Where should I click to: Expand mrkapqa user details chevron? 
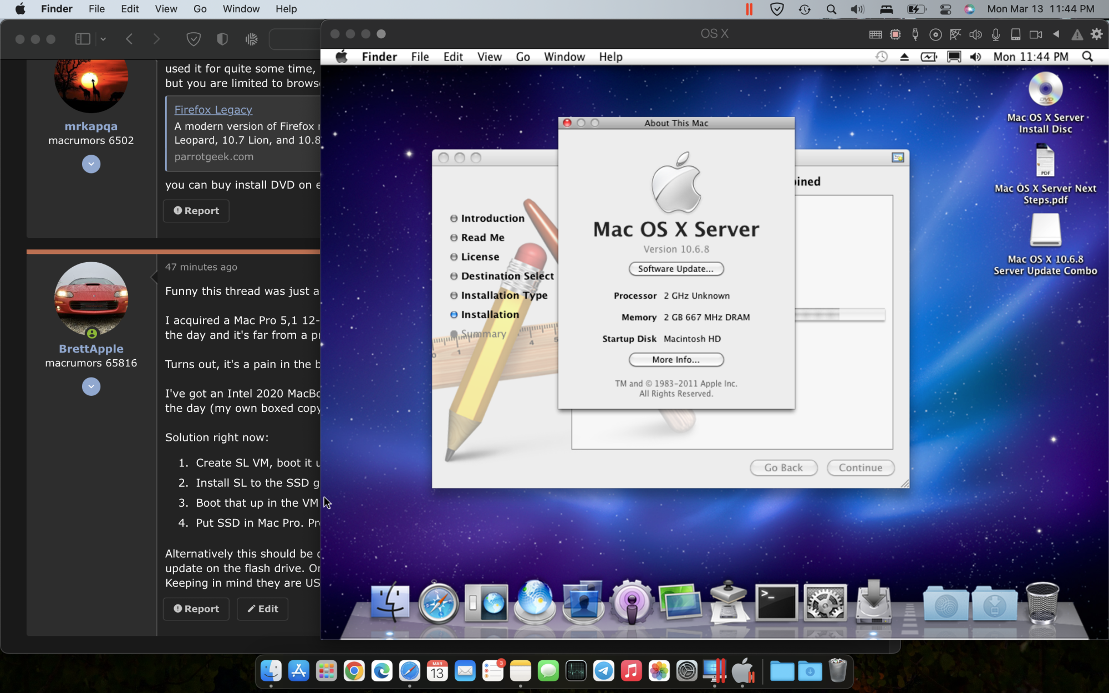[91, 164]
